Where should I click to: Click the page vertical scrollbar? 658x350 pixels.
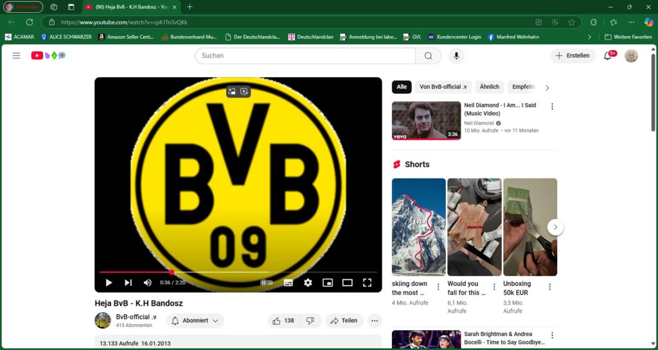653,92
